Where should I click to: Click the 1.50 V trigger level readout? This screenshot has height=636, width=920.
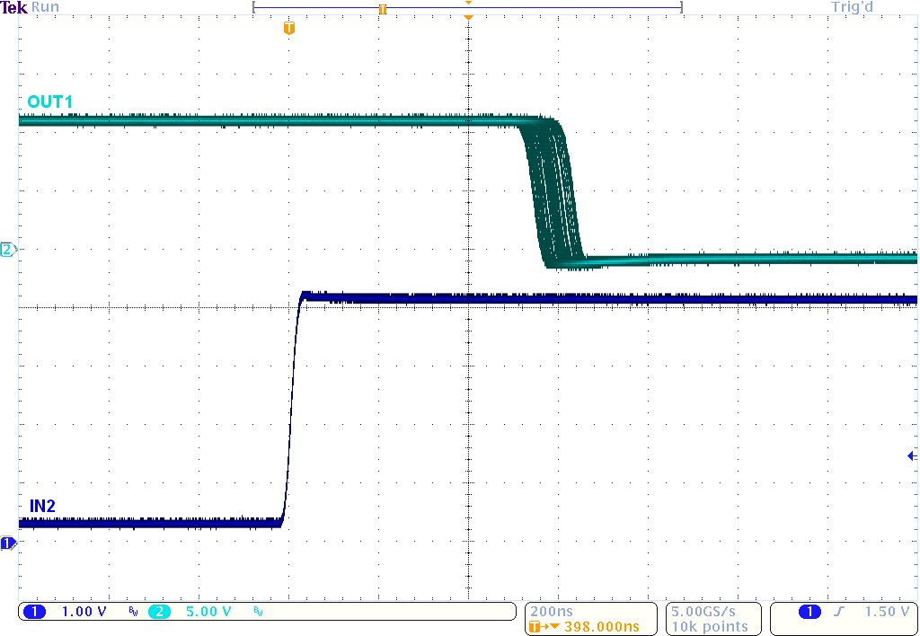point(887,612)
